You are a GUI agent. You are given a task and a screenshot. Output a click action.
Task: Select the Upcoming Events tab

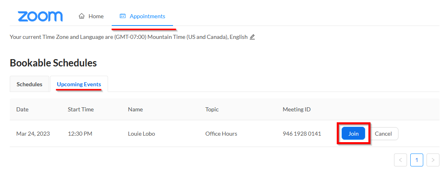pos(79,84)
